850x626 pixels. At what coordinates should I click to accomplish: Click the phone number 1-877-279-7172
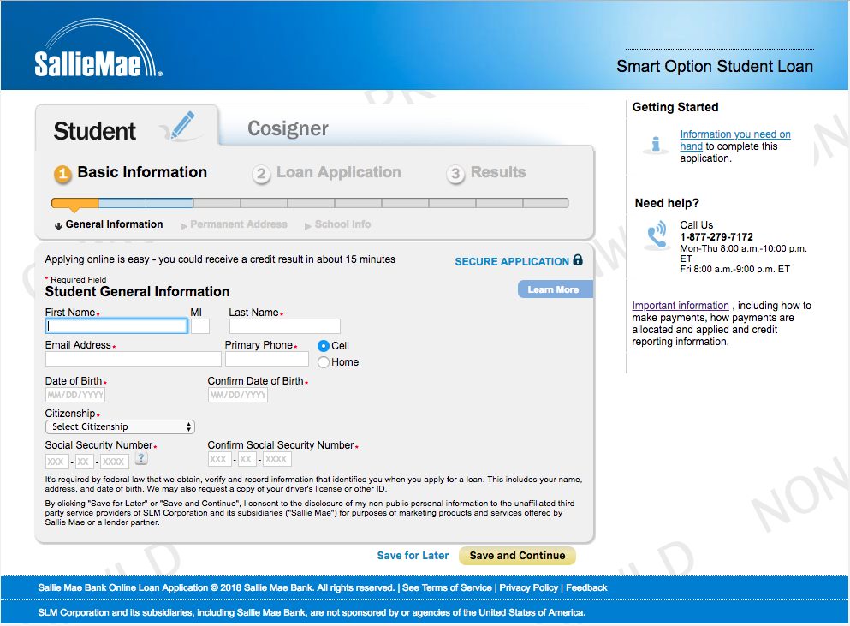716,237
